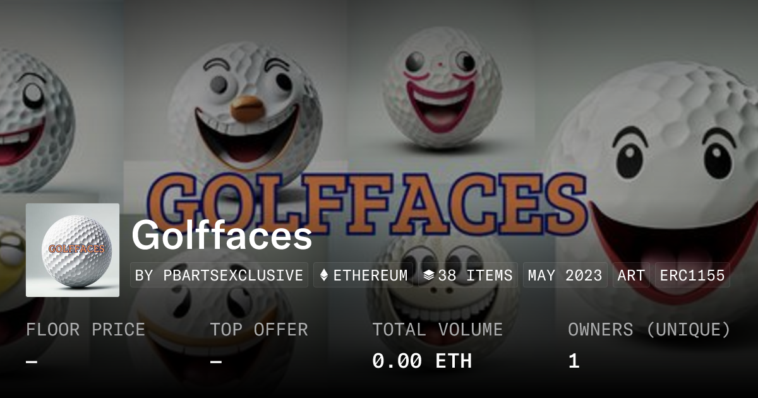Click the OWNERS (UNIQUE) heading
This screenshot has height=398, width=758.
point(649,329)
